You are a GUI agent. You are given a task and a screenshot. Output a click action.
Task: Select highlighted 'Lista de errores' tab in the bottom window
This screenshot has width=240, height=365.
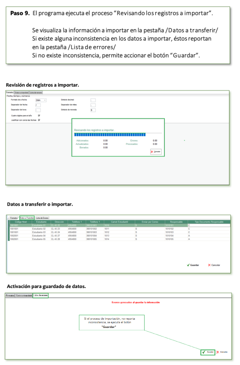click(x=40, y=295)
